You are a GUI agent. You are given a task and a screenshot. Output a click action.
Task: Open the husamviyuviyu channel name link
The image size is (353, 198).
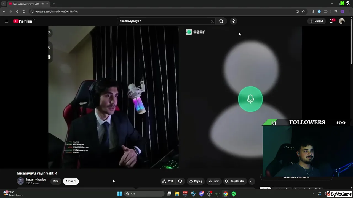click(x=36, y=180)
